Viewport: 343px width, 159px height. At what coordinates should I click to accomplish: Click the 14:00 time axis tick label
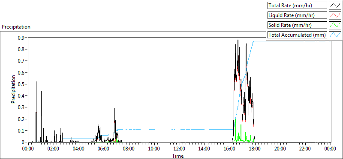tap(205, 149)
